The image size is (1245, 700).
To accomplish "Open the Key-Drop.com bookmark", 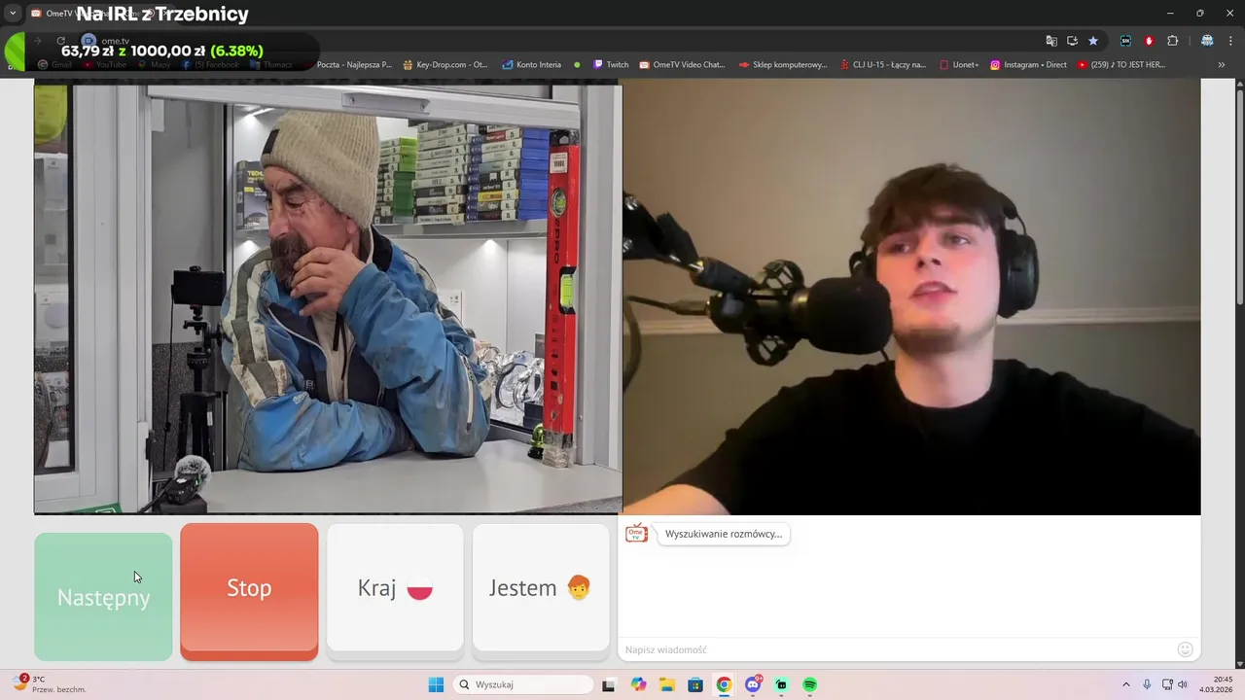I will [445, 64].
